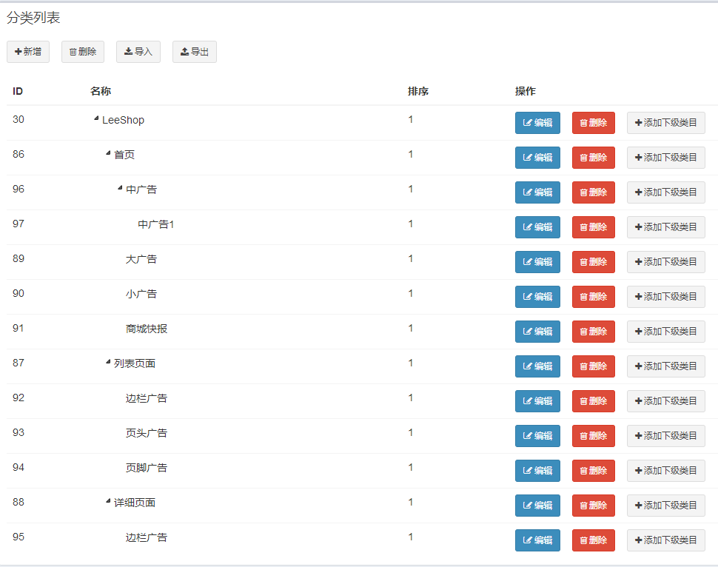Delete the 中广告1 row
The width and height of the screenshot is (718, 567).
(x=594, y=227)
